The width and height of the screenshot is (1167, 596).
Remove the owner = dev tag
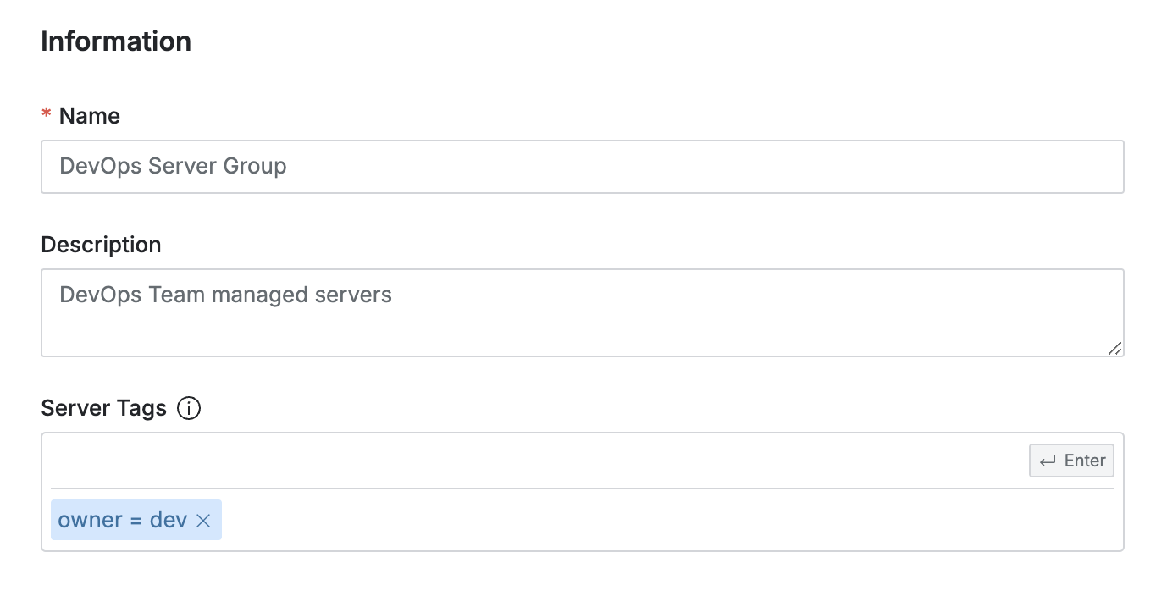pyautogui.click(x=203, y=521)
